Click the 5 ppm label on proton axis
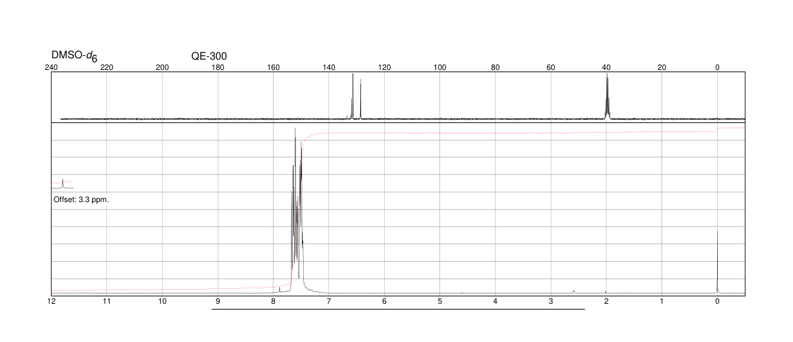This screenshot has width=793, height=342. pos(440,301)
